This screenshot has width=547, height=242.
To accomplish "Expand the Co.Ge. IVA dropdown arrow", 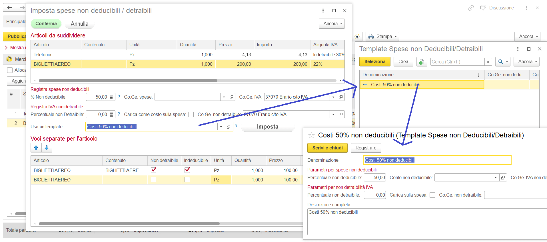I will pyautogui.click(x=333, y=97).
